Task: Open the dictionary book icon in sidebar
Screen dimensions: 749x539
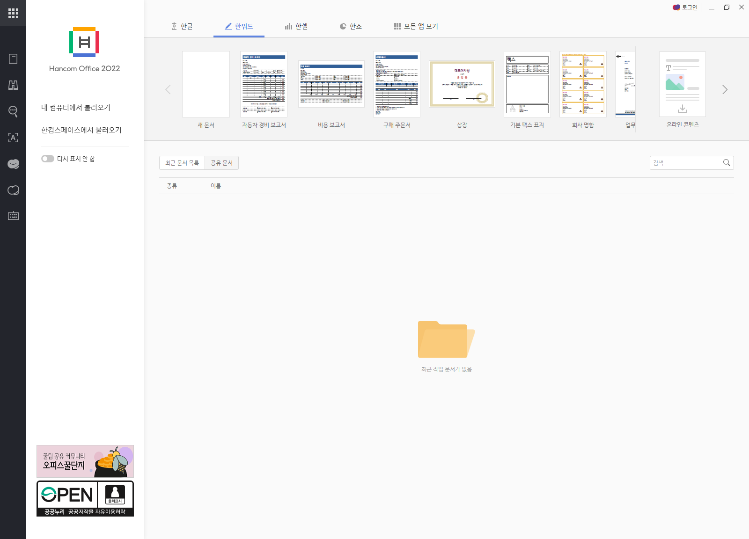Action: tap(13, 85)
